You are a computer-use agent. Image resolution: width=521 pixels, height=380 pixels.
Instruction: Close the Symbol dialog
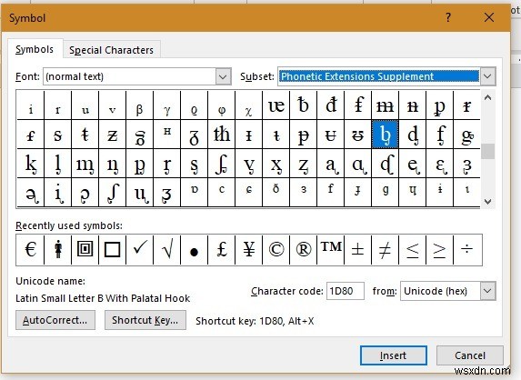[489, 17]
